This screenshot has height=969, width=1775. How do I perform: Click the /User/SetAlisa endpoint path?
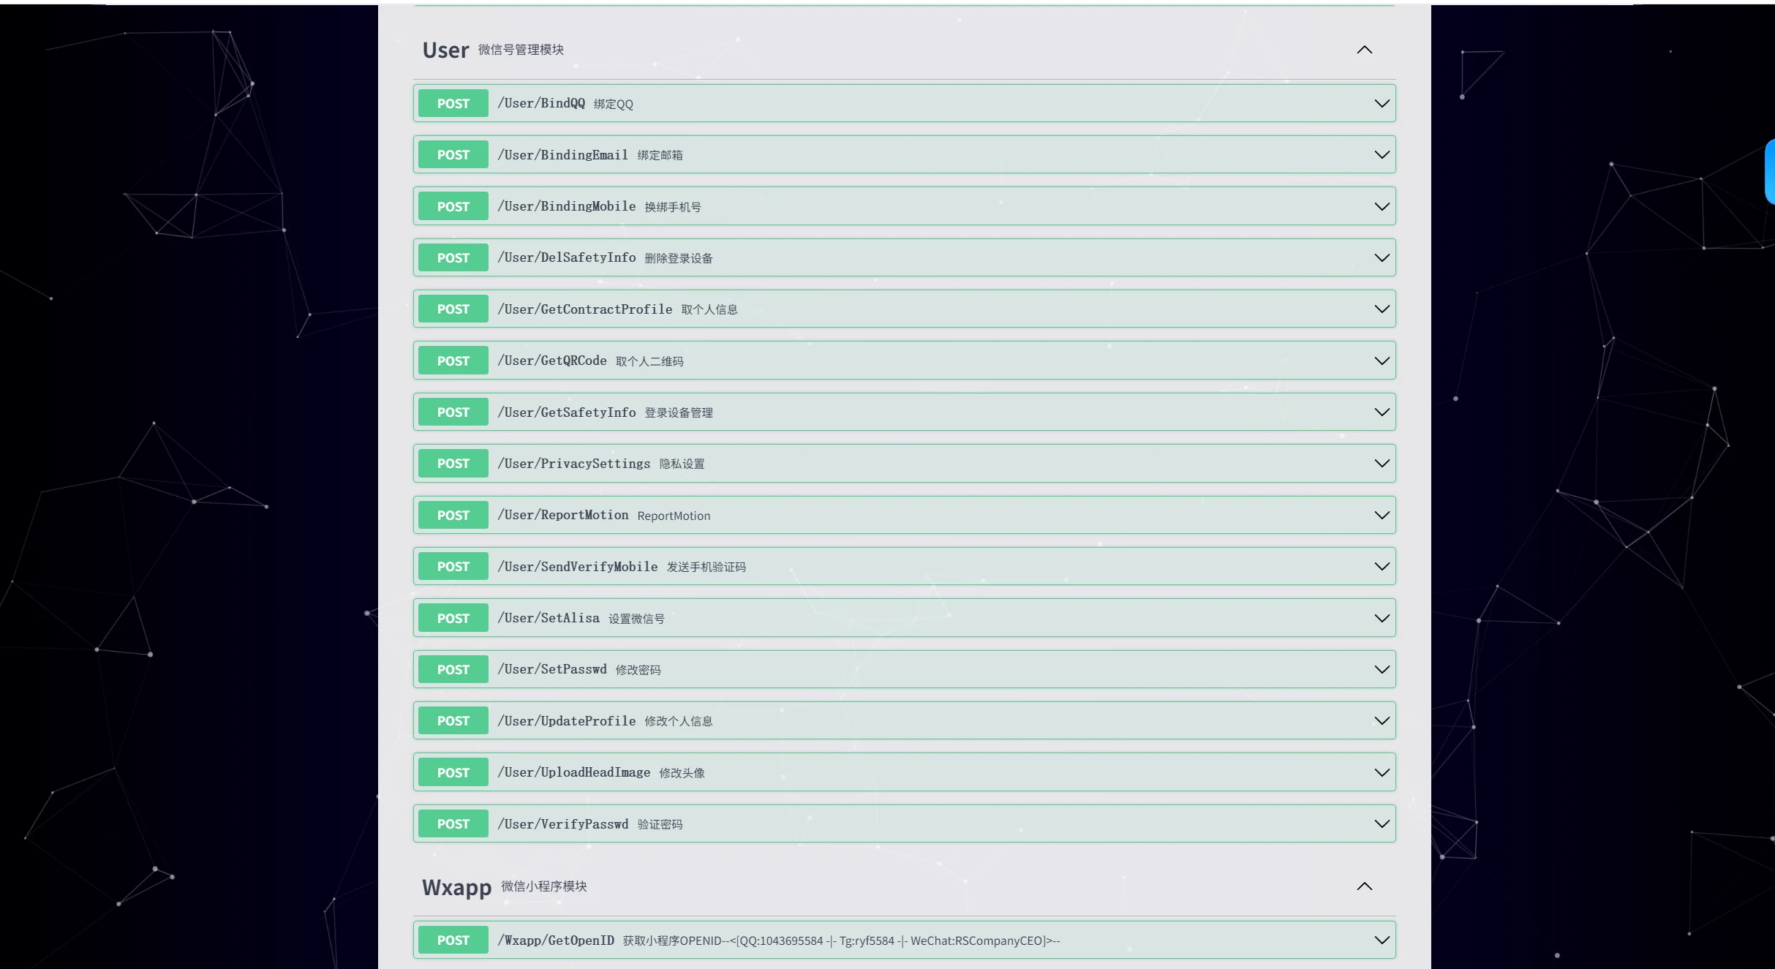(x=548, y=619)
